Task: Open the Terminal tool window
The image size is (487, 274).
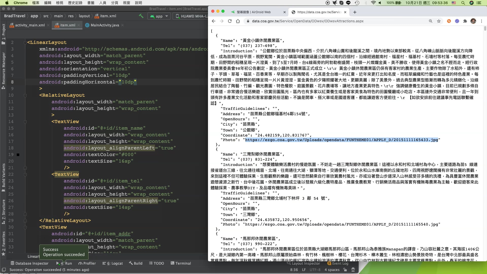Action: coord(181,263)
